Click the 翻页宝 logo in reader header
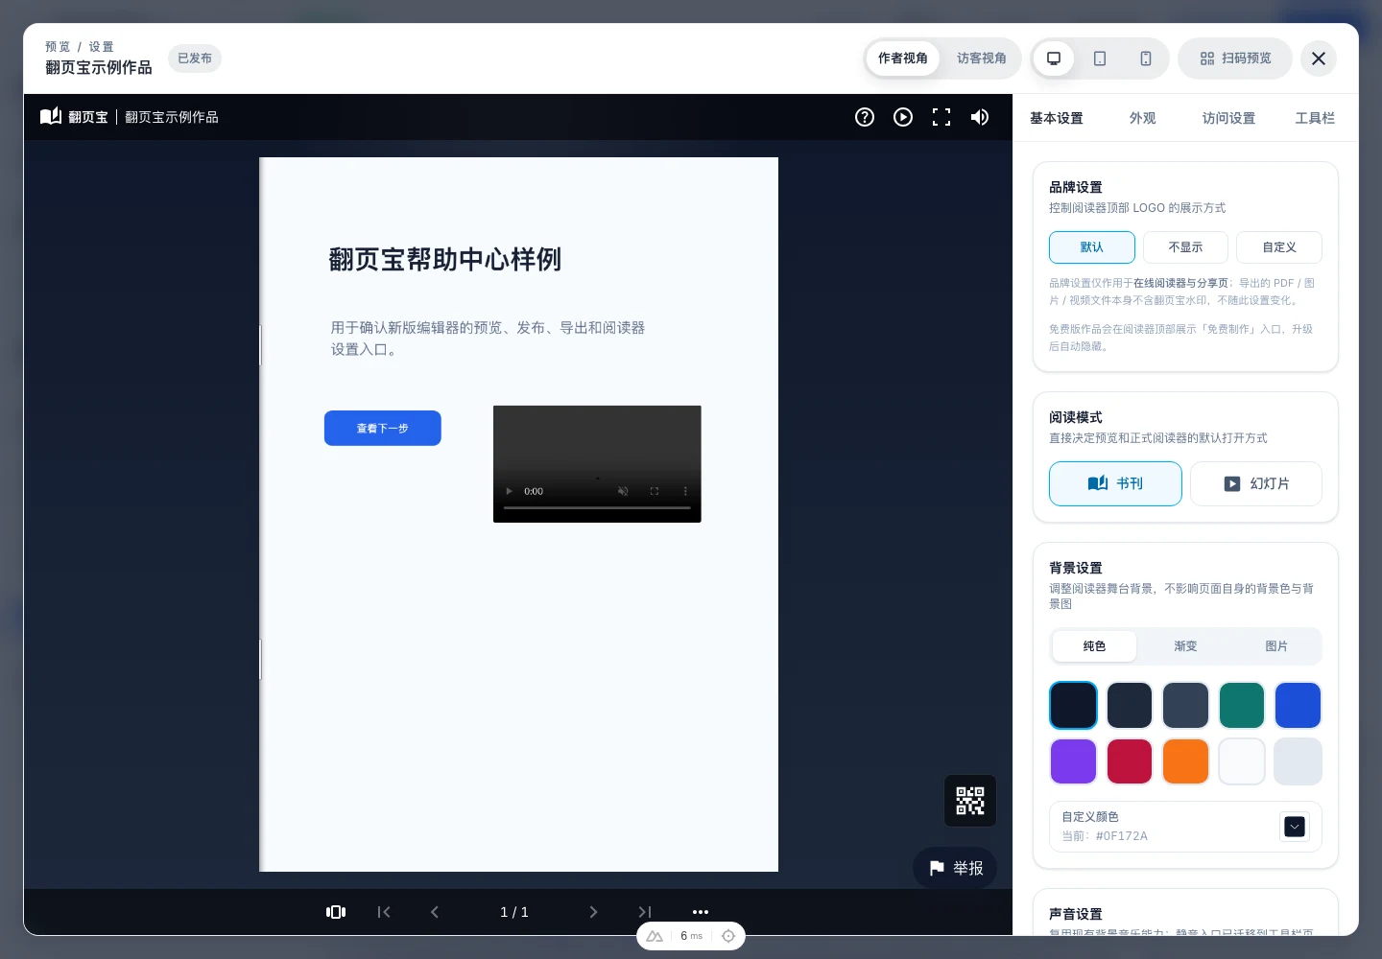 [x=74, y=117]
